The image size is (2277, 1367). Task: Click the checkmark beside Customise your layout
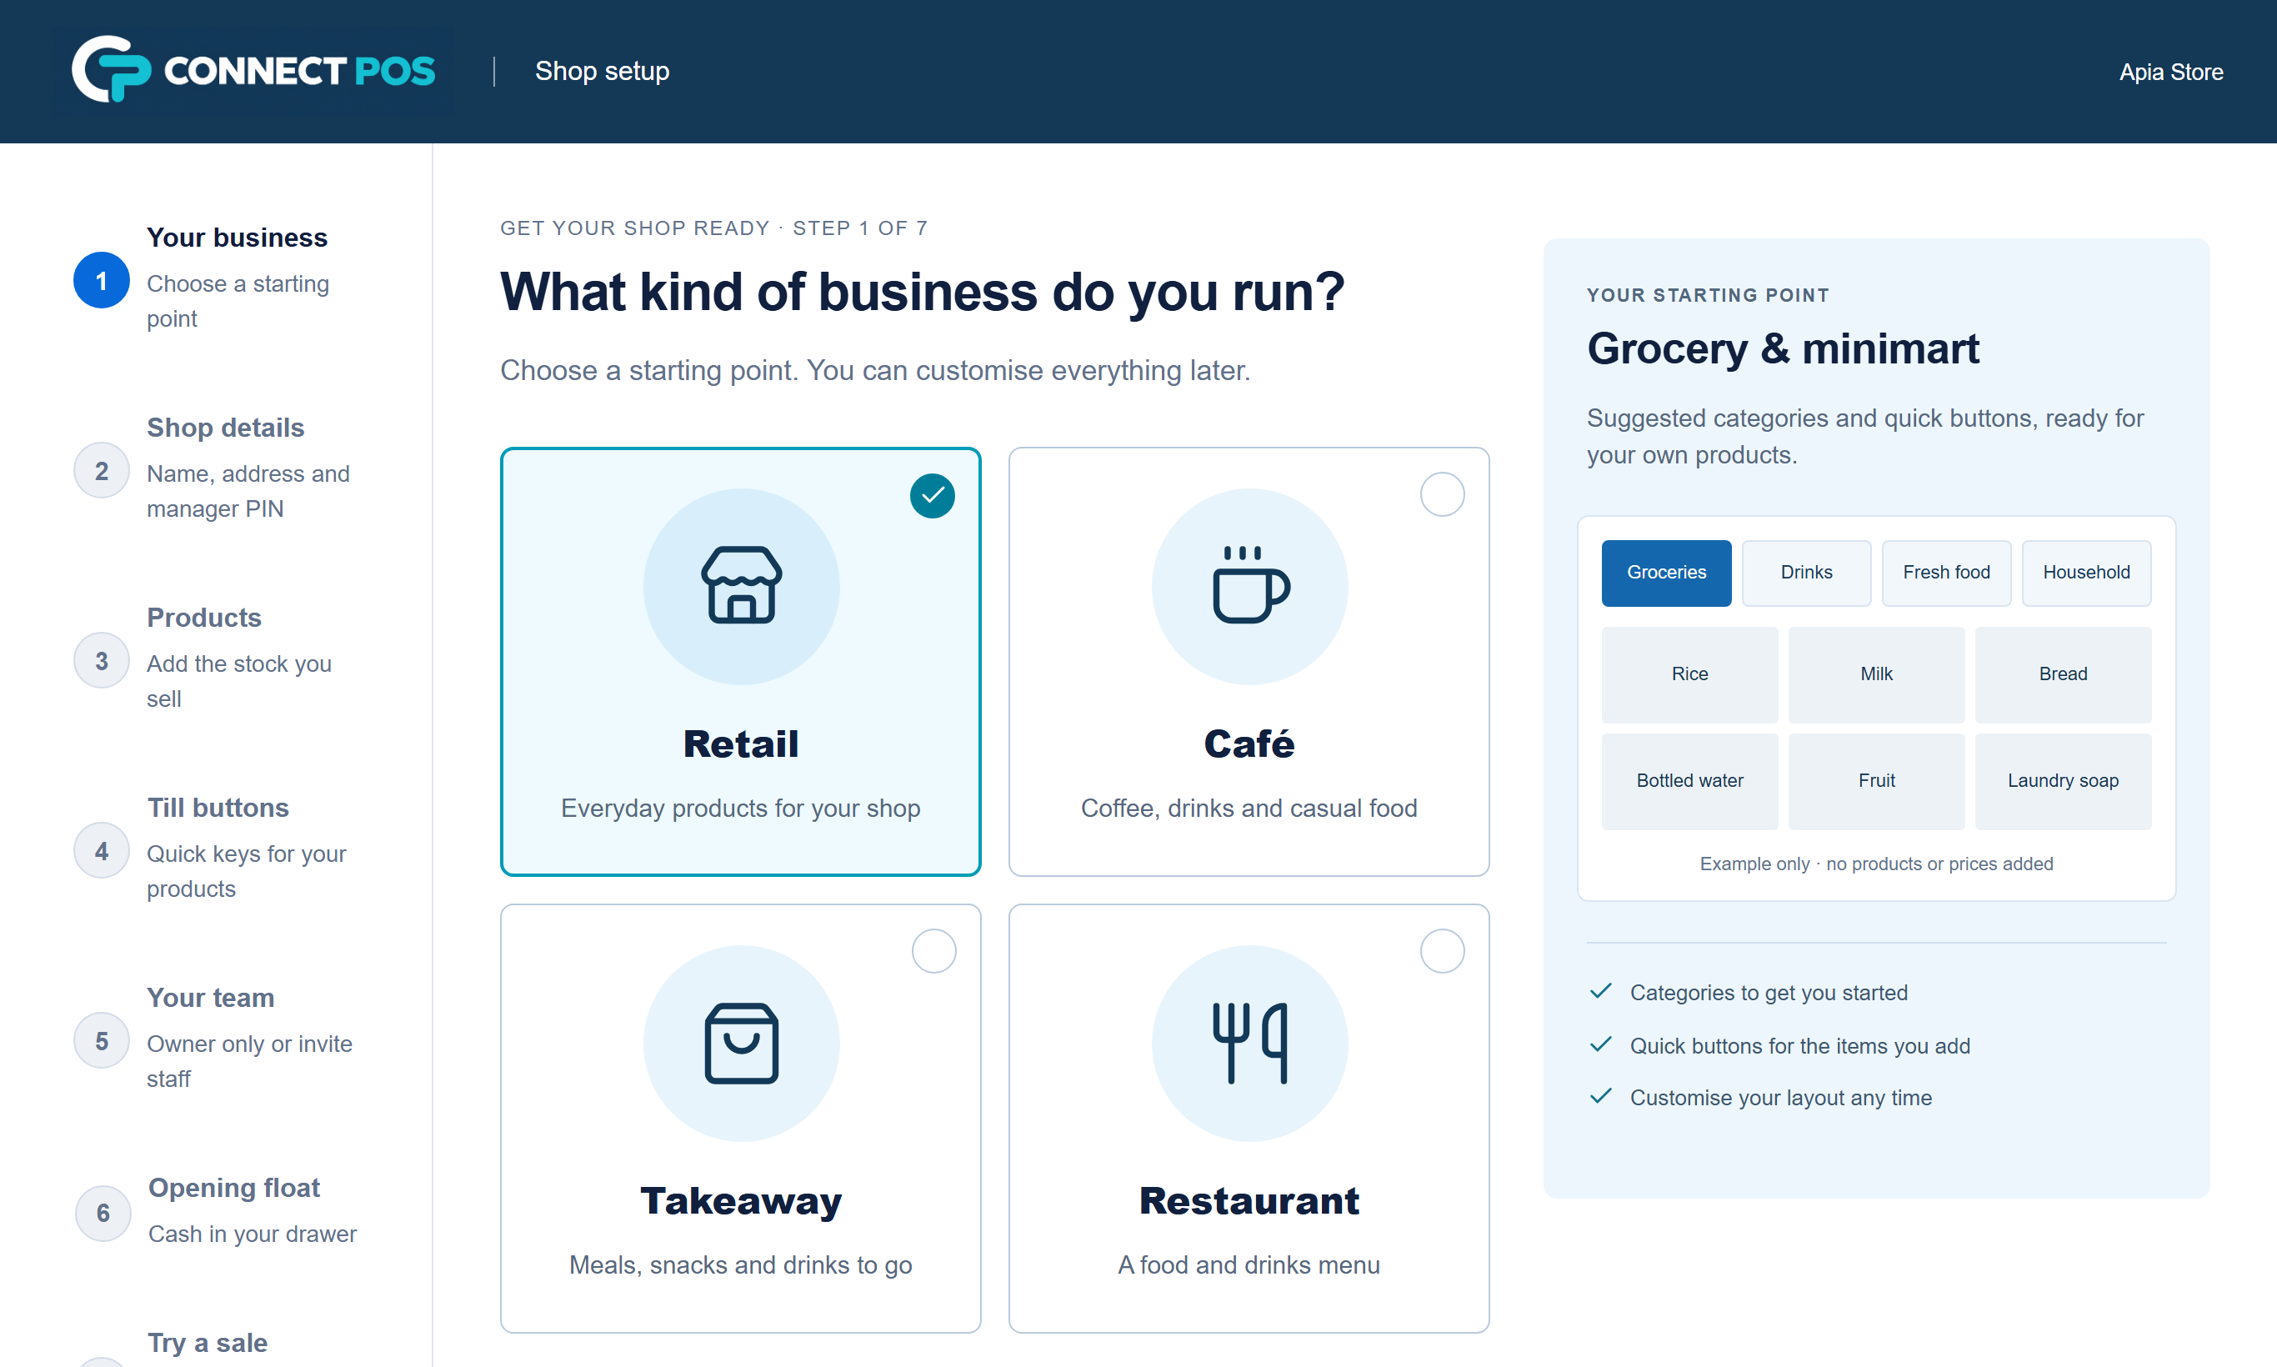click(x=1601, y=1096)
